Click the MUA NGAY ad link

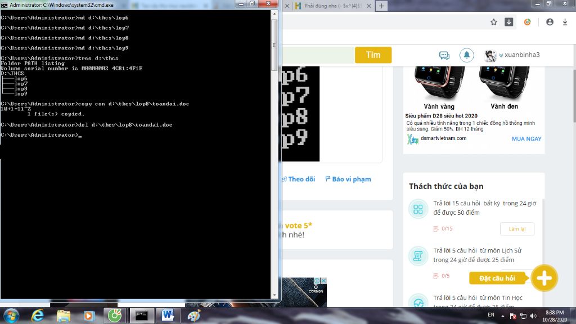click(526, 139)
